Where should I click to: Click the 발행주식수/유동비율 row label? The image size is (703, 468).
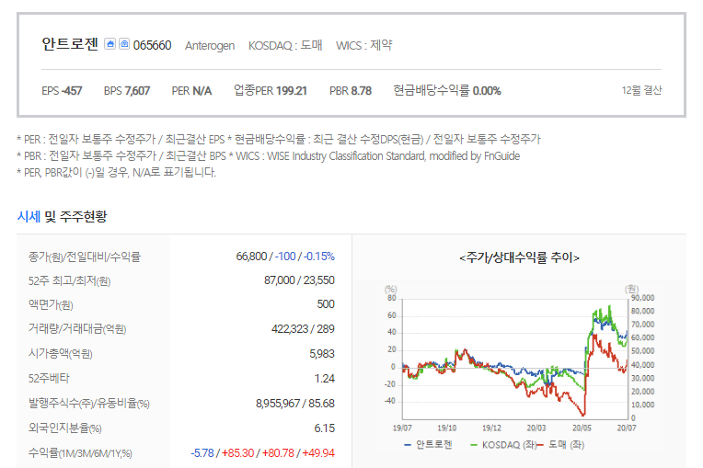click(88, 404)
